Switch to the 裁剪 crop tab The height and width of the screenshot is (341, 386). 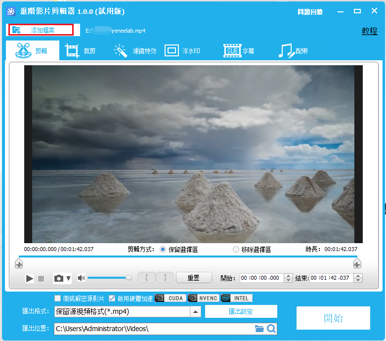(x=80, y=51)
